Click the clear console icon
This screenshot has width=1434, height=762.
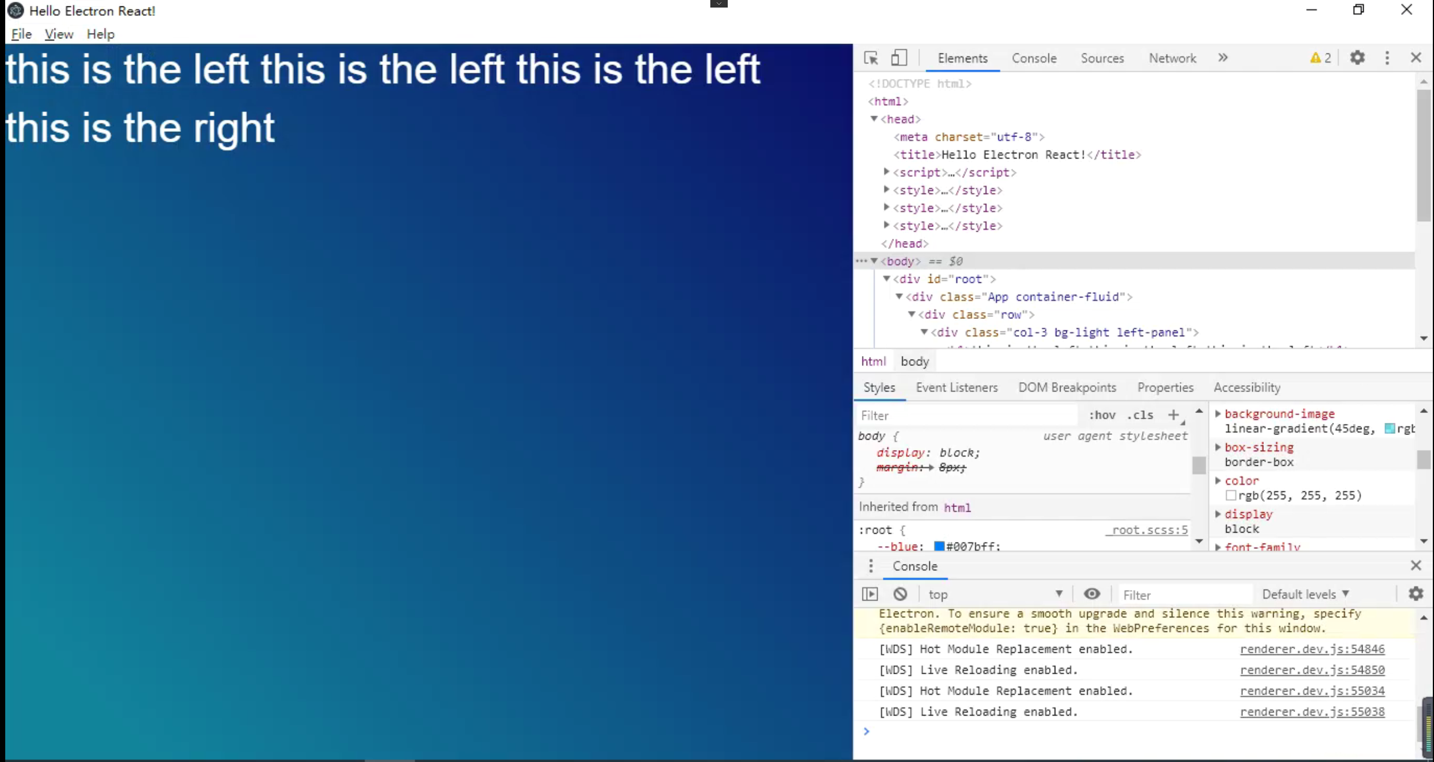point(899,594)
